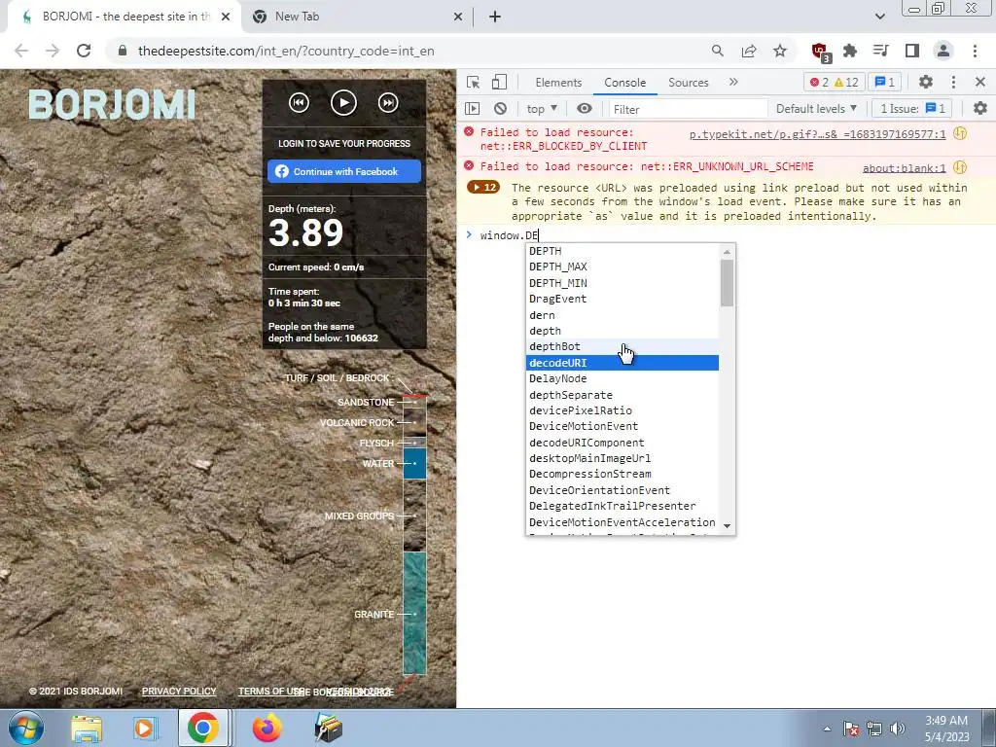Click the GRANITE segment on depth scale

pos(414,613)
